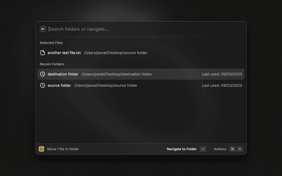Click the Recent Folders section header
The width and height of the screenshot is (282, 176).
click(x=52, y=64)
